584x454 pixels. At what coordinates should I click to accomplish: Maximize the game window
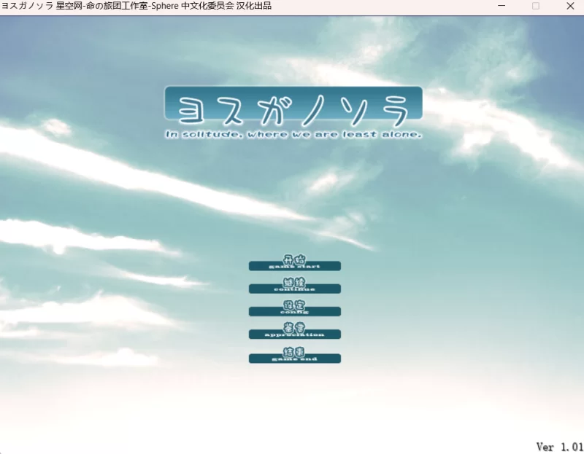point(536,7)
